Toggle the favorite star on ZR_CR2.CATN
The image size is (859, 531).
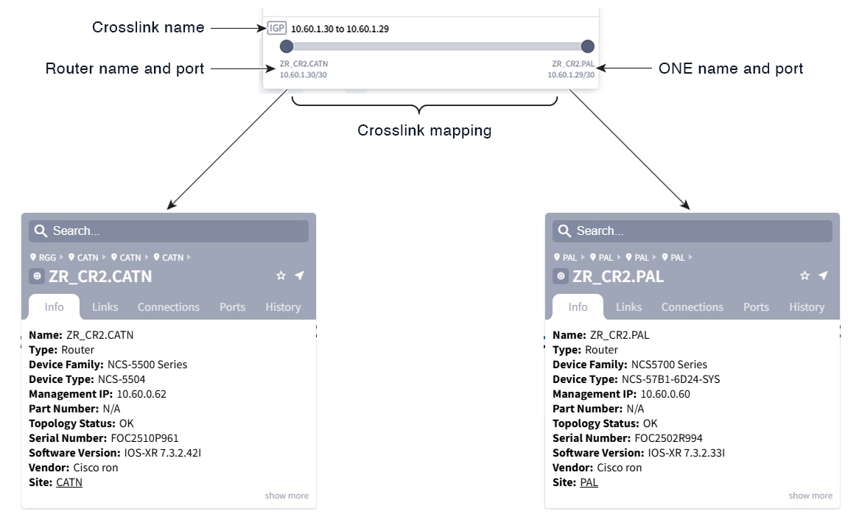[x=281, y=275]
